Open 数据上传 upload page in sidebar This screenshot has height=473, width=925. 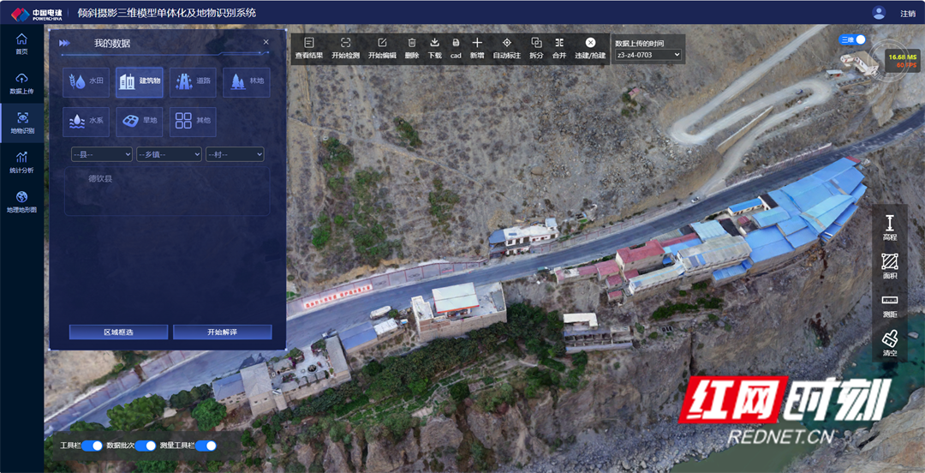pos(21,84)
